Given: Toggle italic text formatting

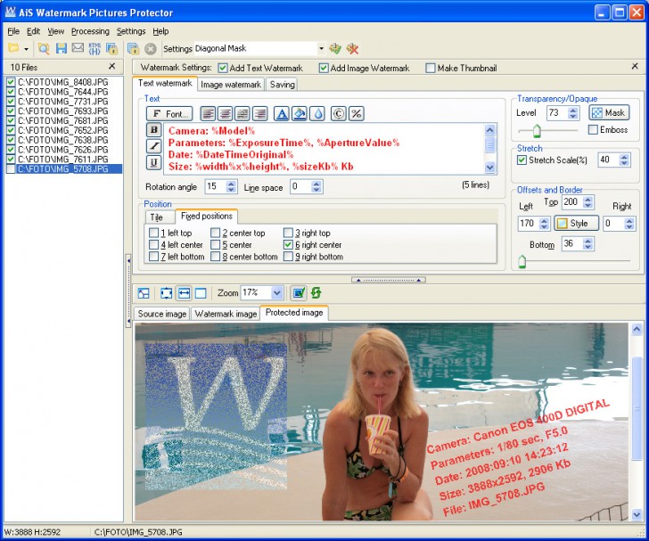Looking at the screenshot, I should click(154, 145).
